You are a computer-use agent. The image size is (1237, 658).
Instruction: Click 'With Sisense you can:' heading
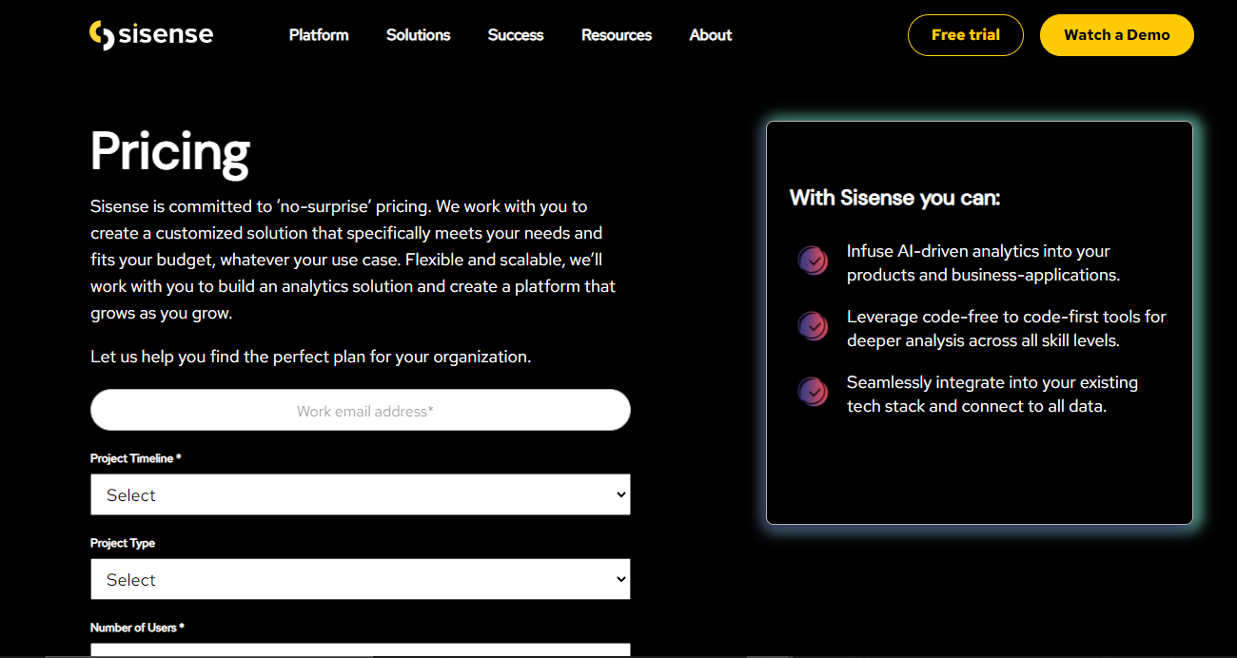894,198
